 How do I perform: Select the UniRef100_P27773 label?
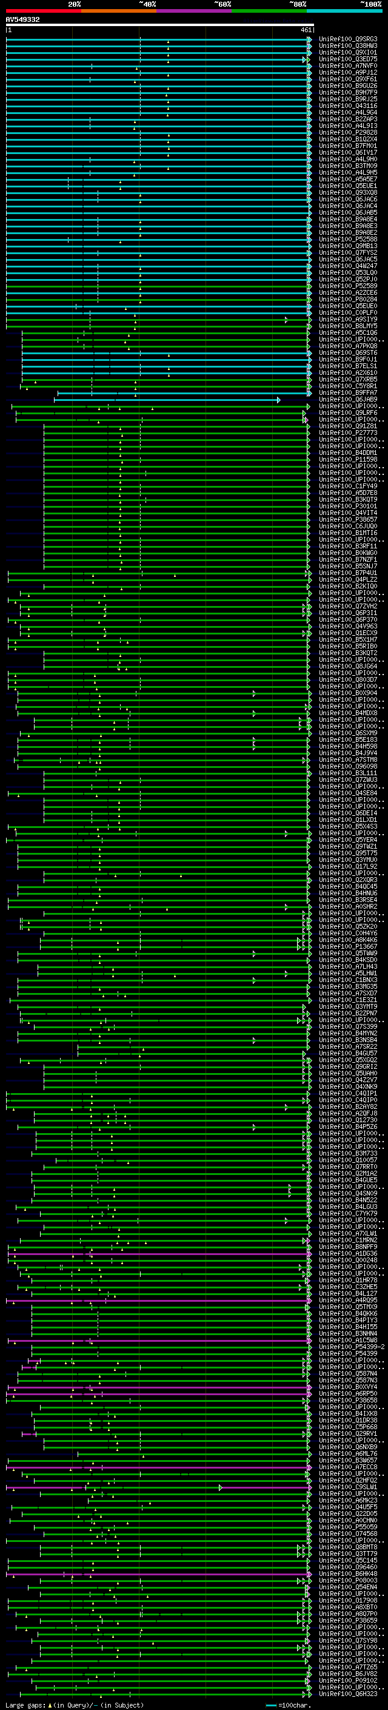(348, 433)
